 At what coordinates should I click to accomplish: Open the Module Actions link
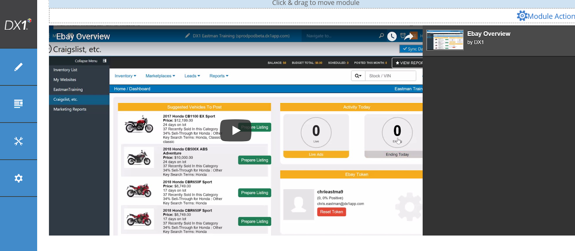551,16
